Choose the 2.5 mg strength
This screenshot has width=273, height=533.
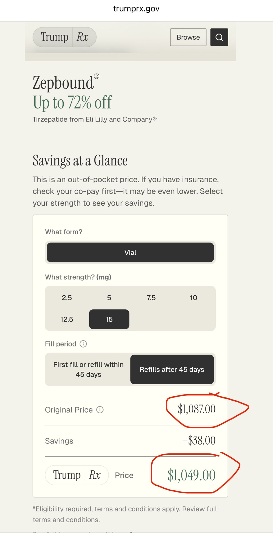[x=67, y=298]
